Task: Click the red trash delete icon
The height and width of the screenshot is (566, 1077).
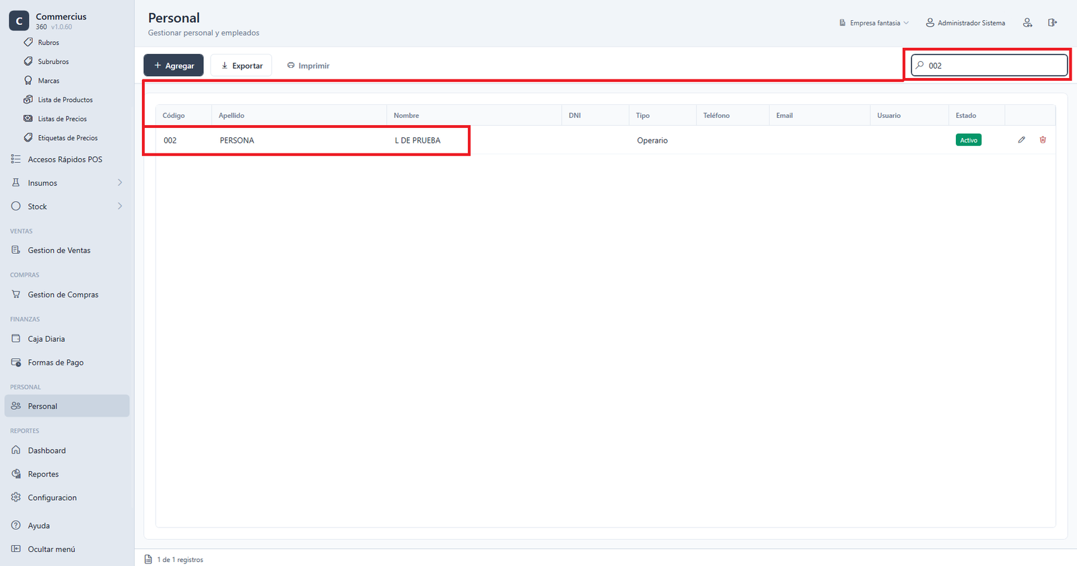Action: (x=1043, y=140)
